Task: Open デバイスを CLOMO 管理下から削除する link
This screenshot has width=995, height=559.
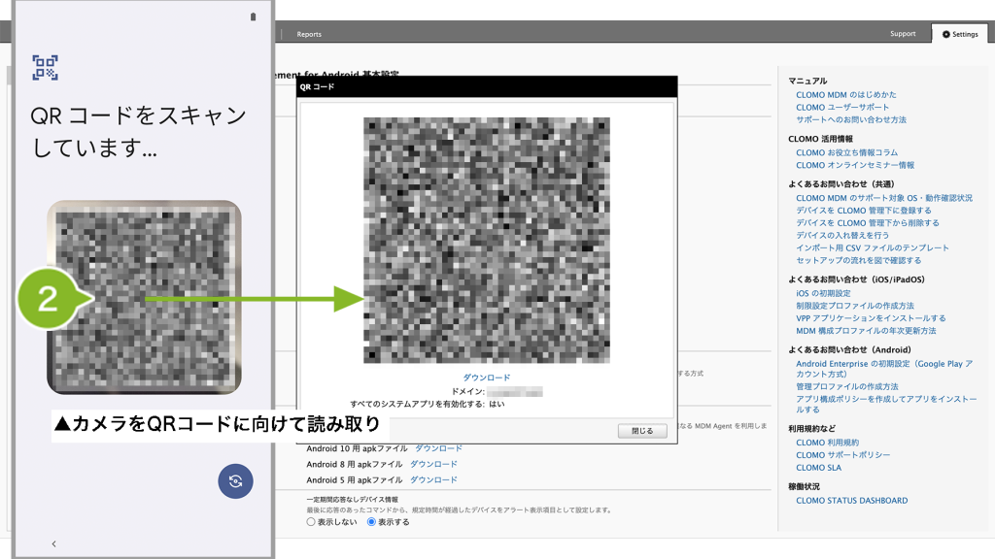Action: (x=868, y=223)
